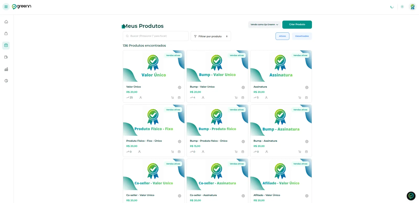This screenshot has width=419, height=203.
Task: Click 'Vendas ativas' badge on Assinatura card
Action: [300, 55]
